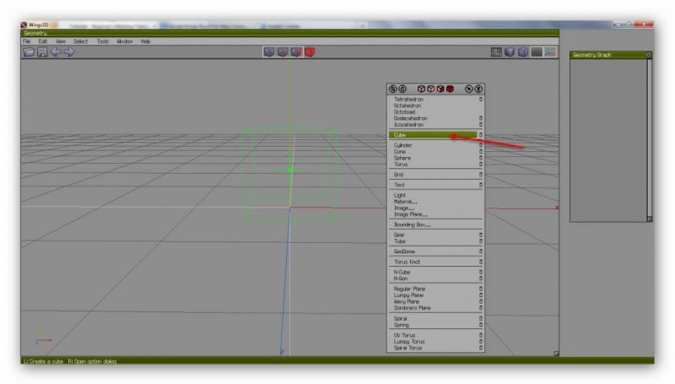The width and height of the screenshot is (675, 384).
Task: Activate the red body selection mode icon
Action: click(x=310, y=52)
